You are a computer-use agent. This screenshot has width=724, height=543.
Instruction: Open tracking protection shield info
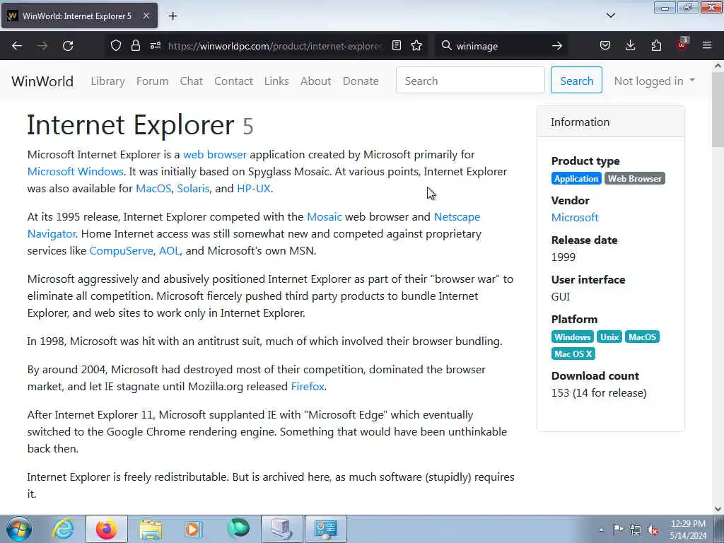pos(116,46)
